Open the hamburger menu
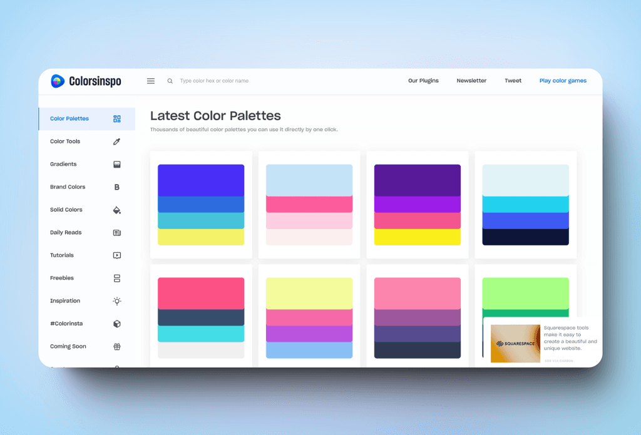Image resolution: width=641 pixels, height=435 pixels. point(150,81)
